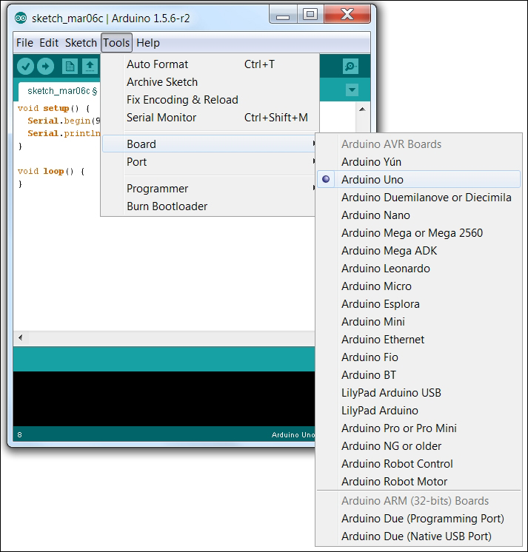Select Arduino Due (Native USB Port)
Screen dimensions: 528x552
tap(418, 536)
